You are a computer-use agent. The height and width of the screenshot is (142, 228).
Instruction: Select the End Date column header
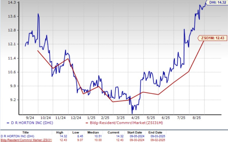[155, 132]
